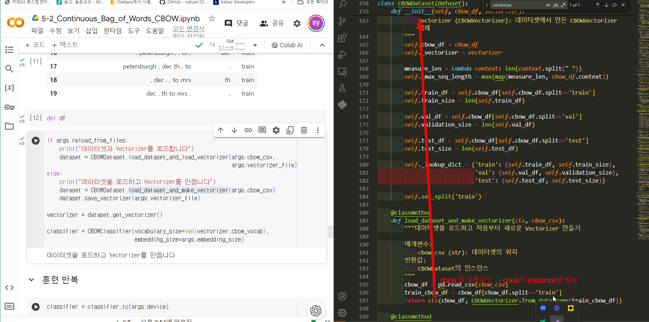Mirror cell in tab icon
The height and width of the screenshot is (322, 649).
click(290, 130)
